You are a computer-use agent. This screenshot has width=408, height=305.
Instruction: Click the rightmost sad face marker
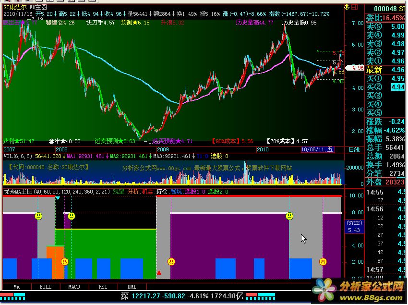coord(289,216)
